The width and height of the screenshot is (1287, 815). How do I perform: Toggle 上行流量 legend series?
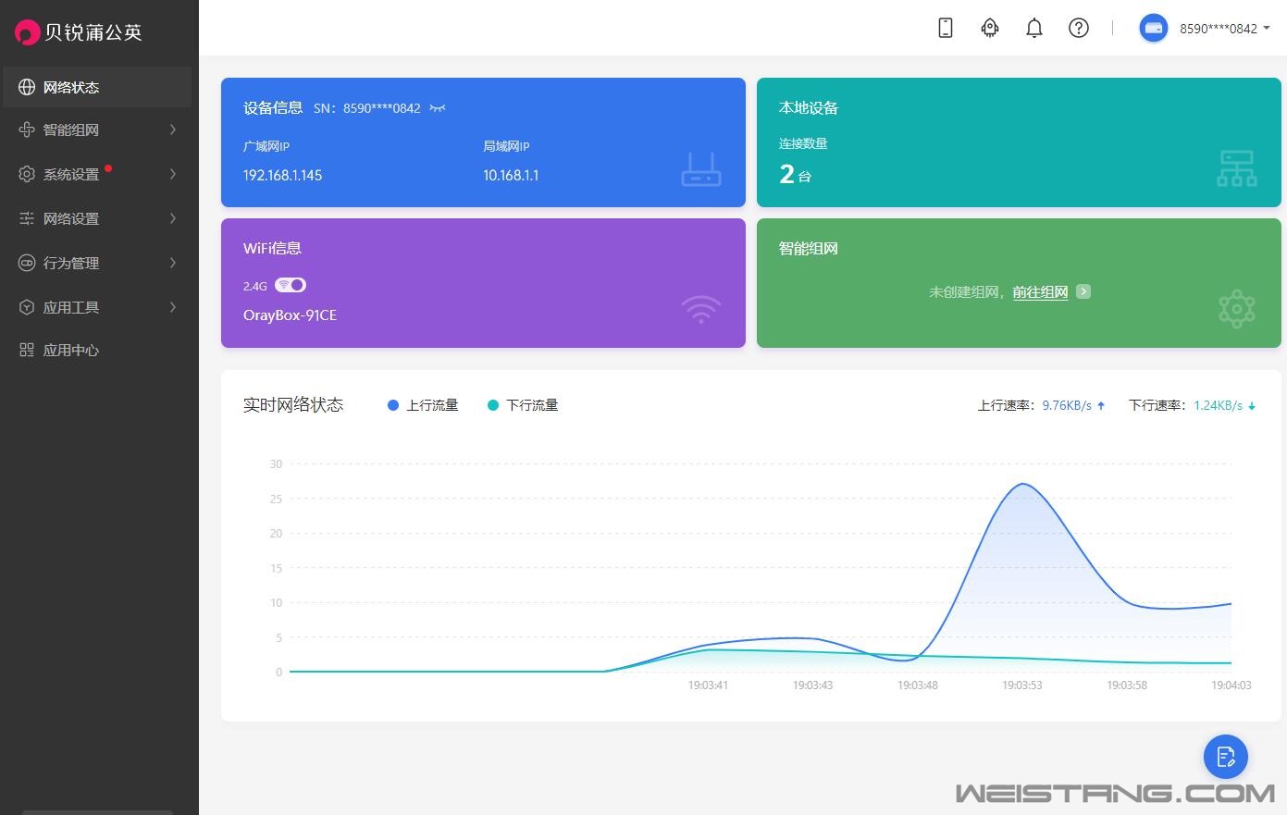pos(423,405)
